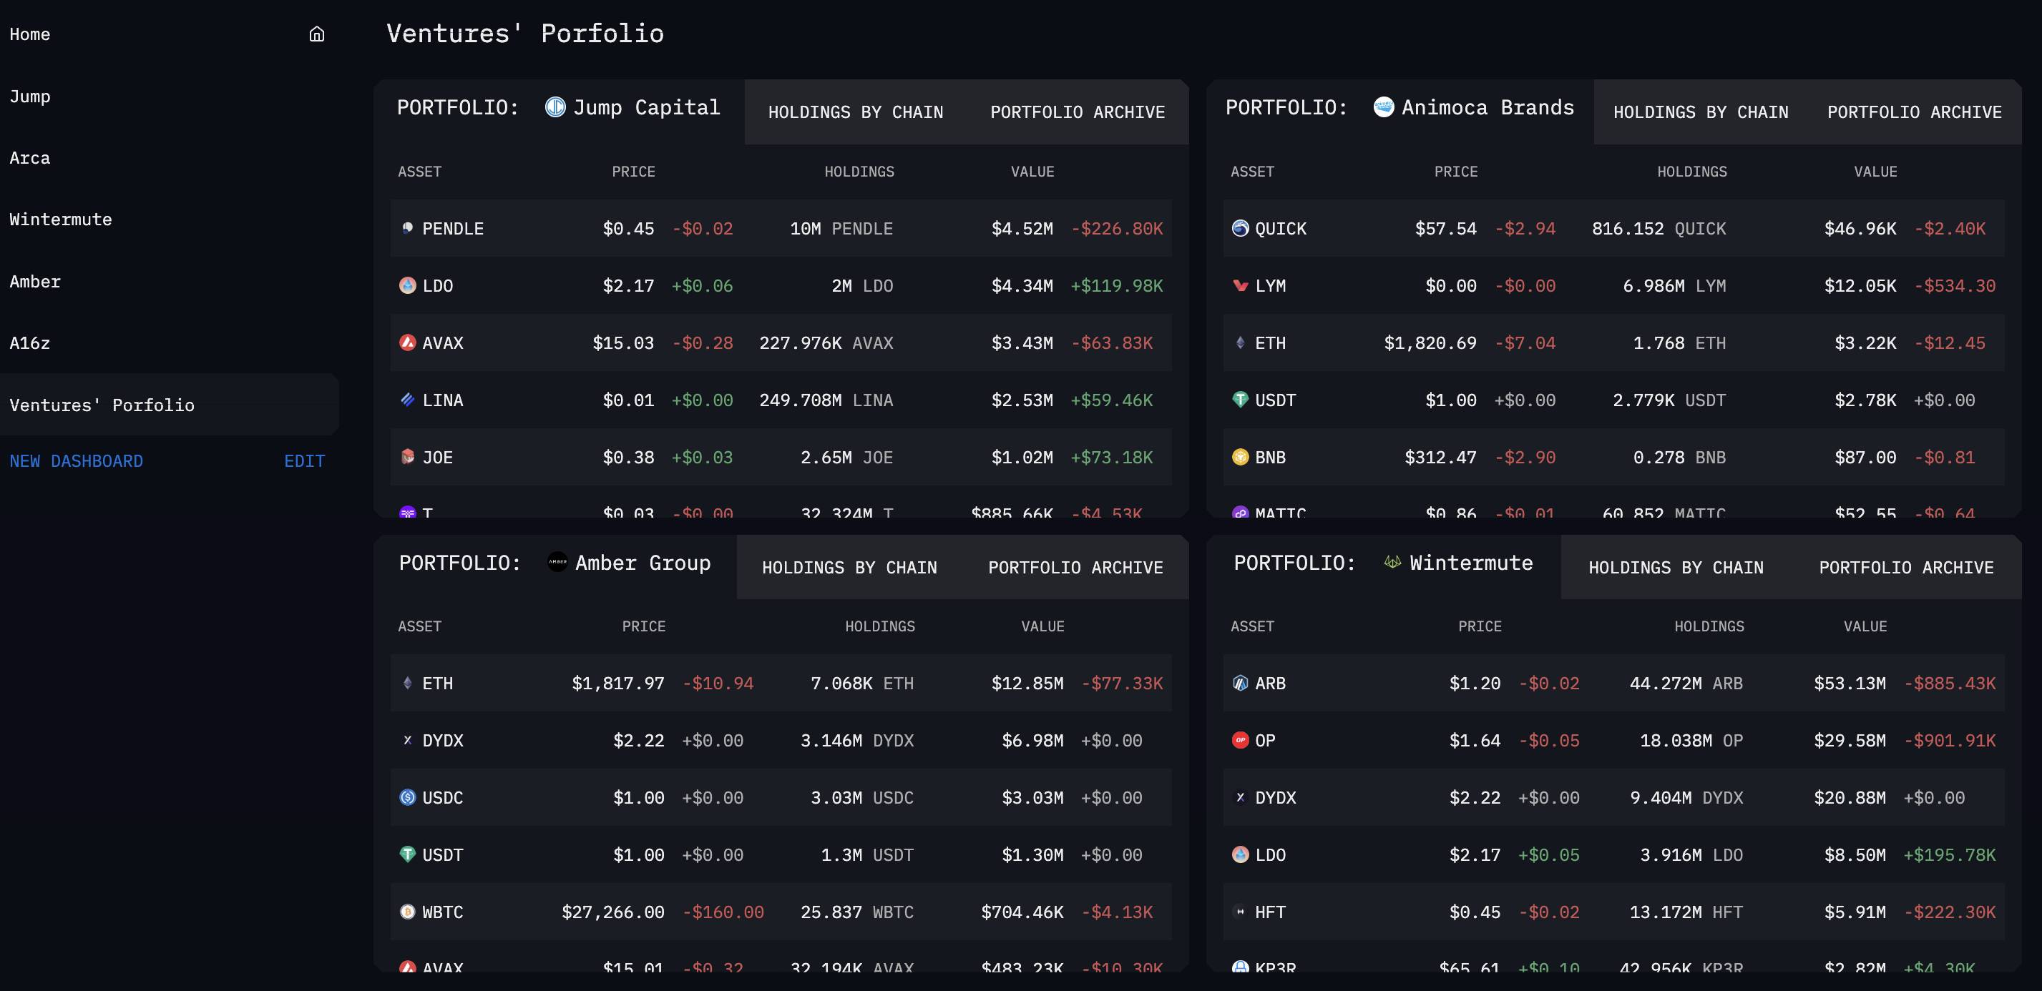
Task: Sort Jump Capital table by VALUE header
Action: (1032, 172)
